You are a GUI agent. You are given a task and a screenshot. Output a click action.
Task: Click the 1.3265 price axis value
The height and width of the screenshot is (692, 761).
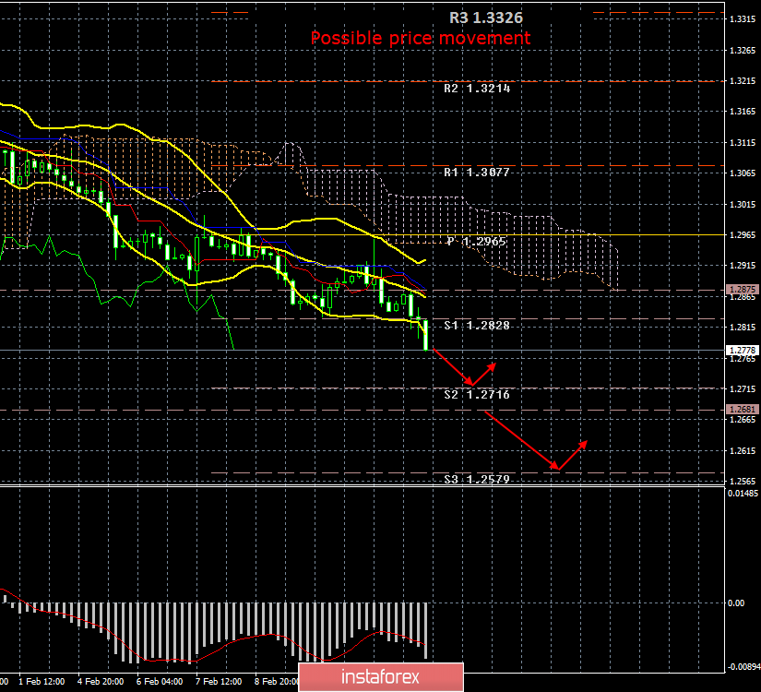743,51
